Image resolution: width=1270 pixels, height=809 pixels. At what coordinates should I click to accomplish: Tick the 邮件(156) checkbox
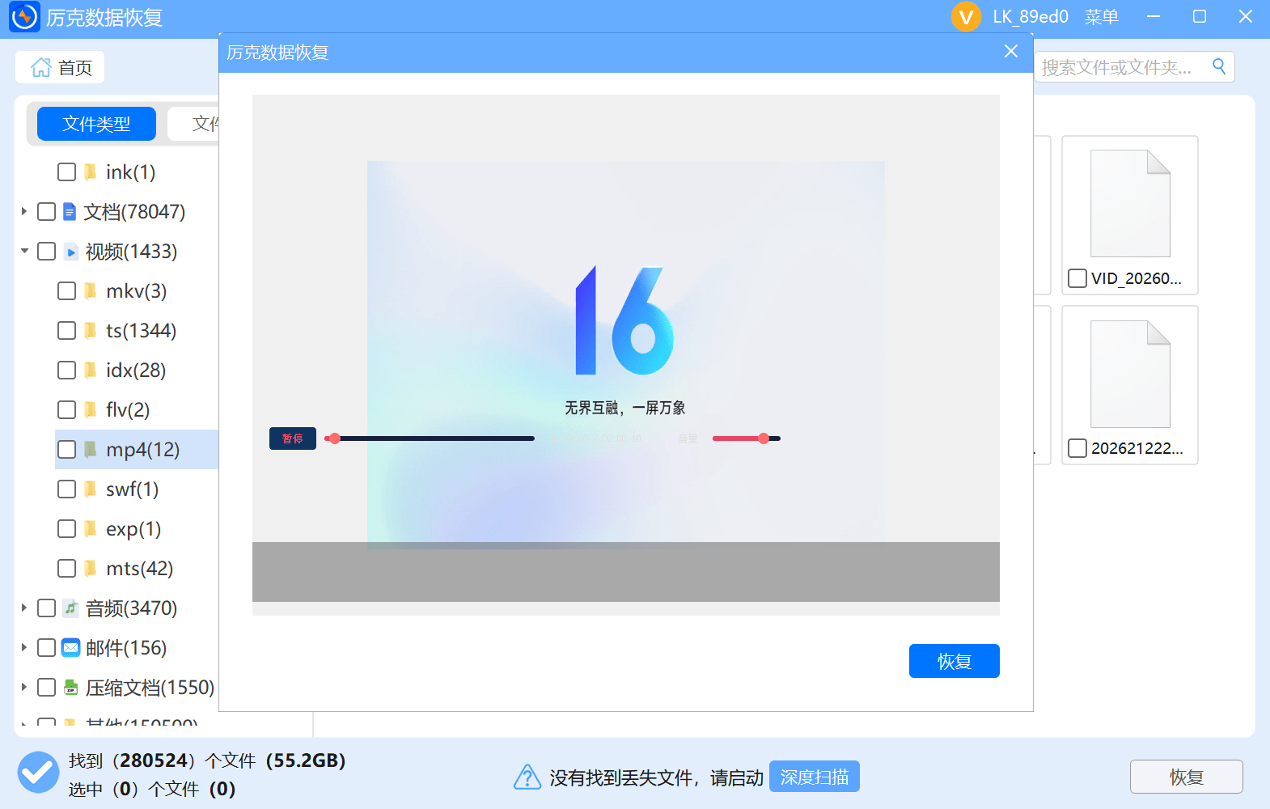click(x=47, y=648)
